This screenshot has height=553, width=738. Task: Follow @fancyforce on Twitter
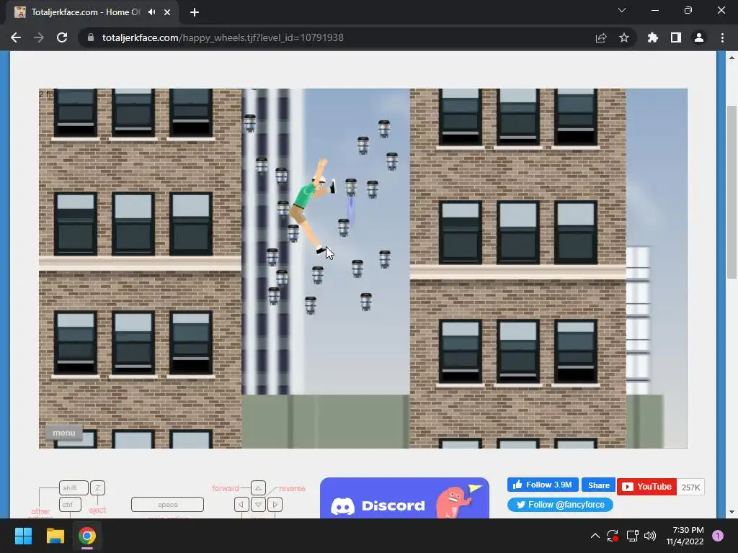[x=560, y=505]
